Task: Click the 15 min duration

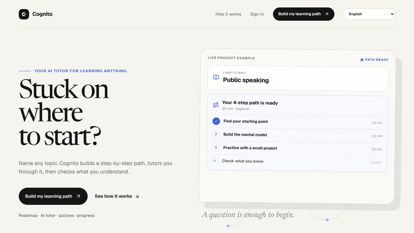Action: (377, 136)
